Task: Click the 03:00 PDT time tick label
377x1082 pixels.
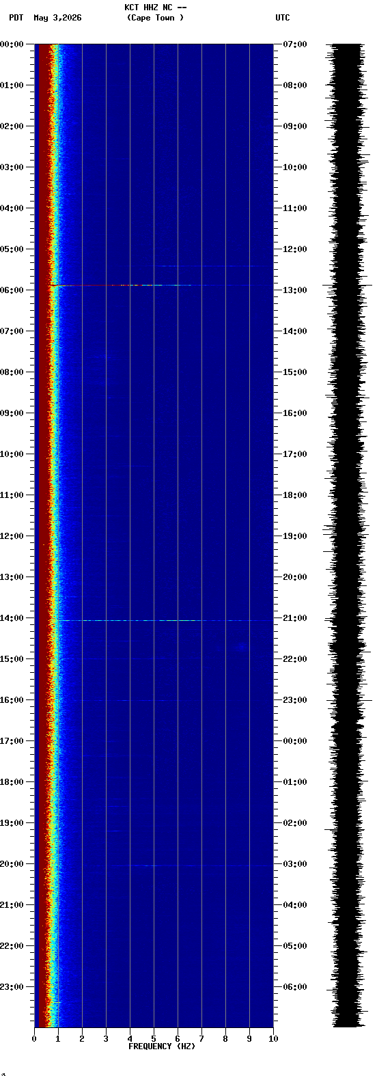Action: (x=12, y=167)
